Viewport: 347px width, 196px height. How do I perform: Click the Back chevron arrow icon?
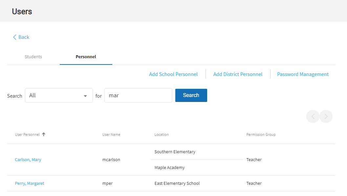pyautogui.click(x=14, y=37)
